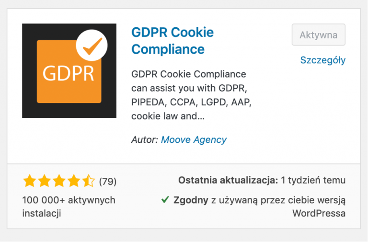Open the GDPR plugin logo thumbnail
This screenshot has height=242, width=368.
point(69,70)
